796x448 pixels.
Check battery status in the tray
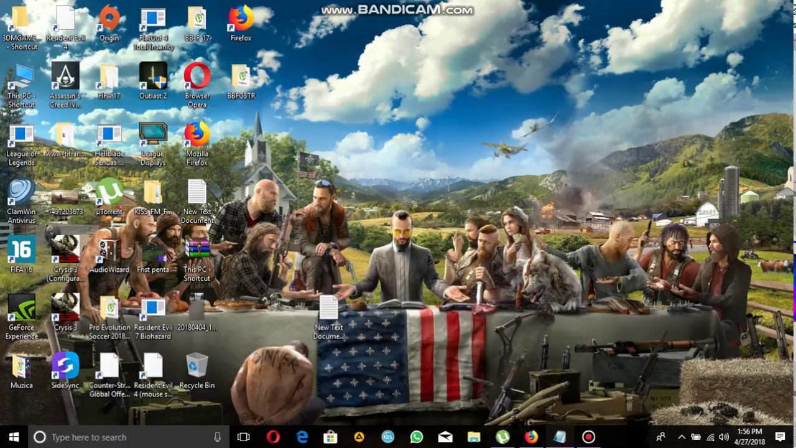[x=696, y=437]
